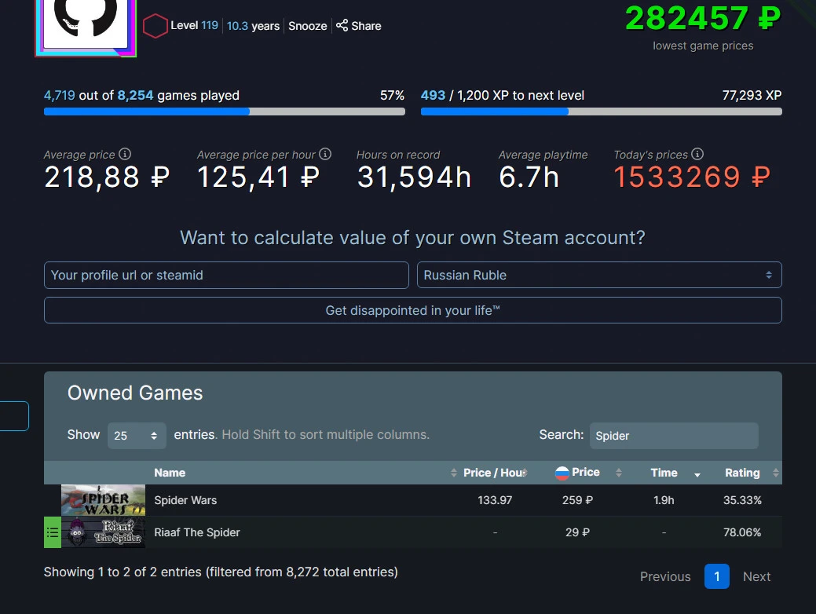Focus the profile url or steamid field
This screenshot has width=816, height=614.
[226, 276]
